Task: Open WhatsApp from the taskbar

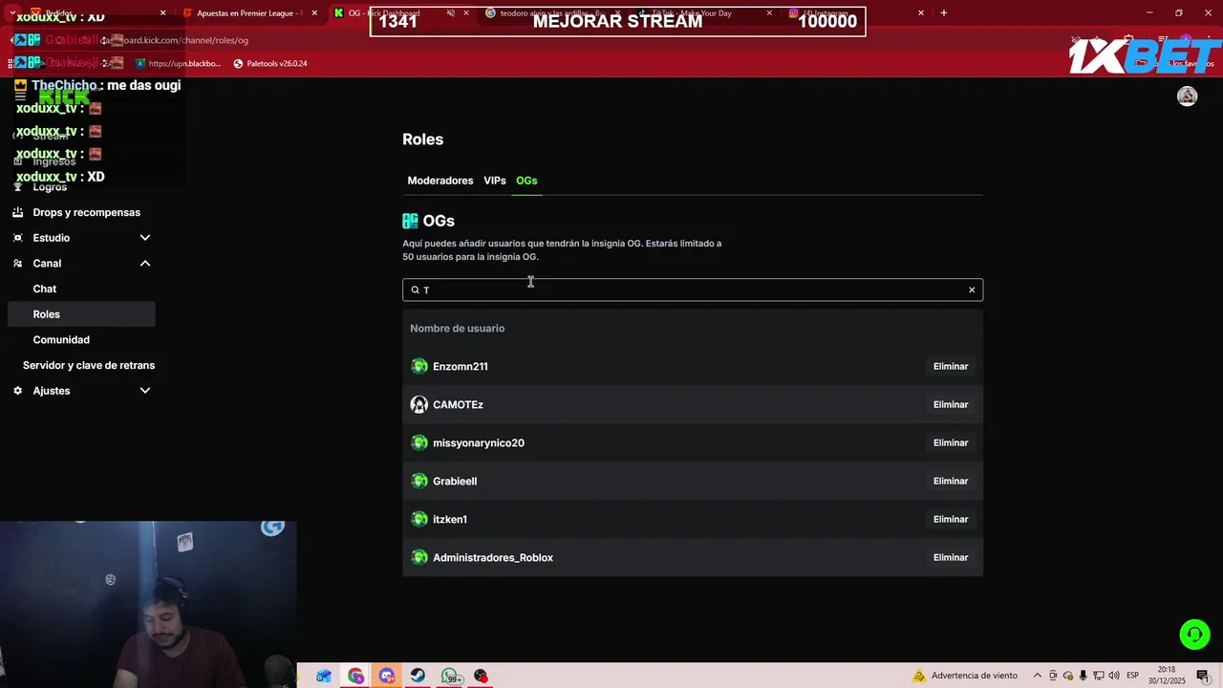Action: (x=450, y=676)
